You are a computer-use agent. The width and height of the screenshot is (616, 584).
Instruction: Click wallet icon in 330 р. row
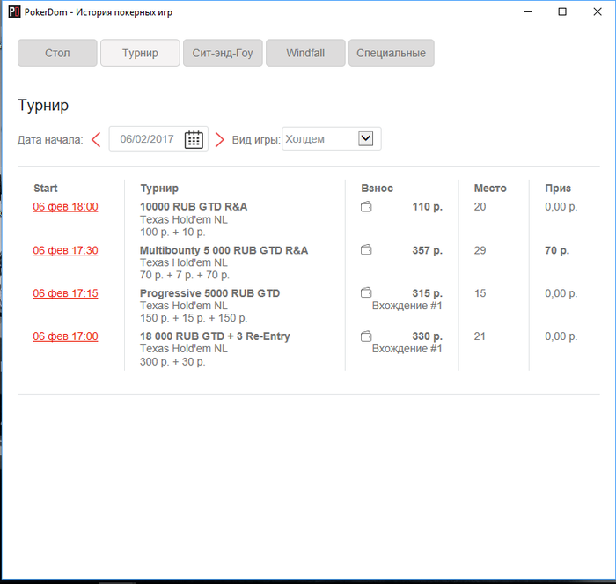(366, 336)
